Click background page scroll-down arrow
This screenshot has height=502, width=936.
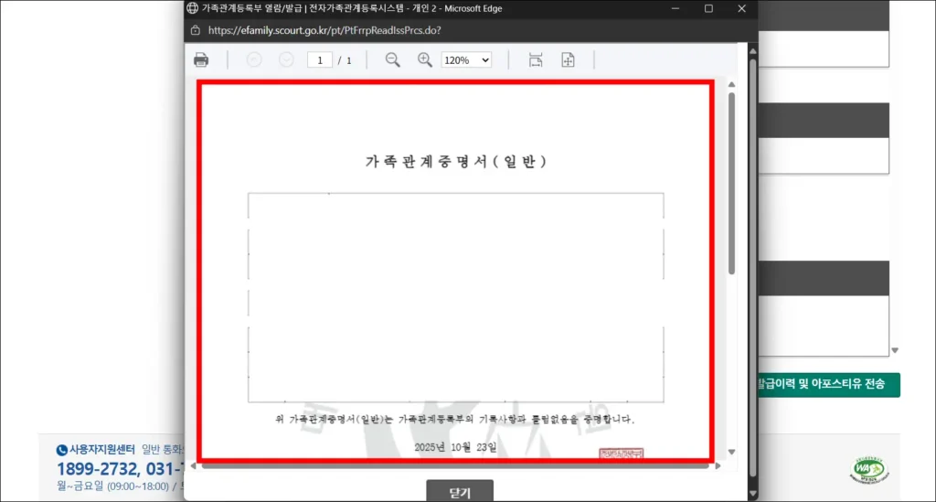click(895, 351)
